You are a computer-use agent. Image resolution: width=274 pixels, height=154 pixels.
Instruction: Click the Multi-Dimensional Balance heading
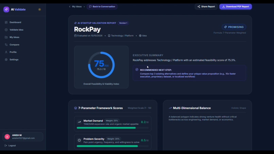pyautogui.click(x=192, y=108)
